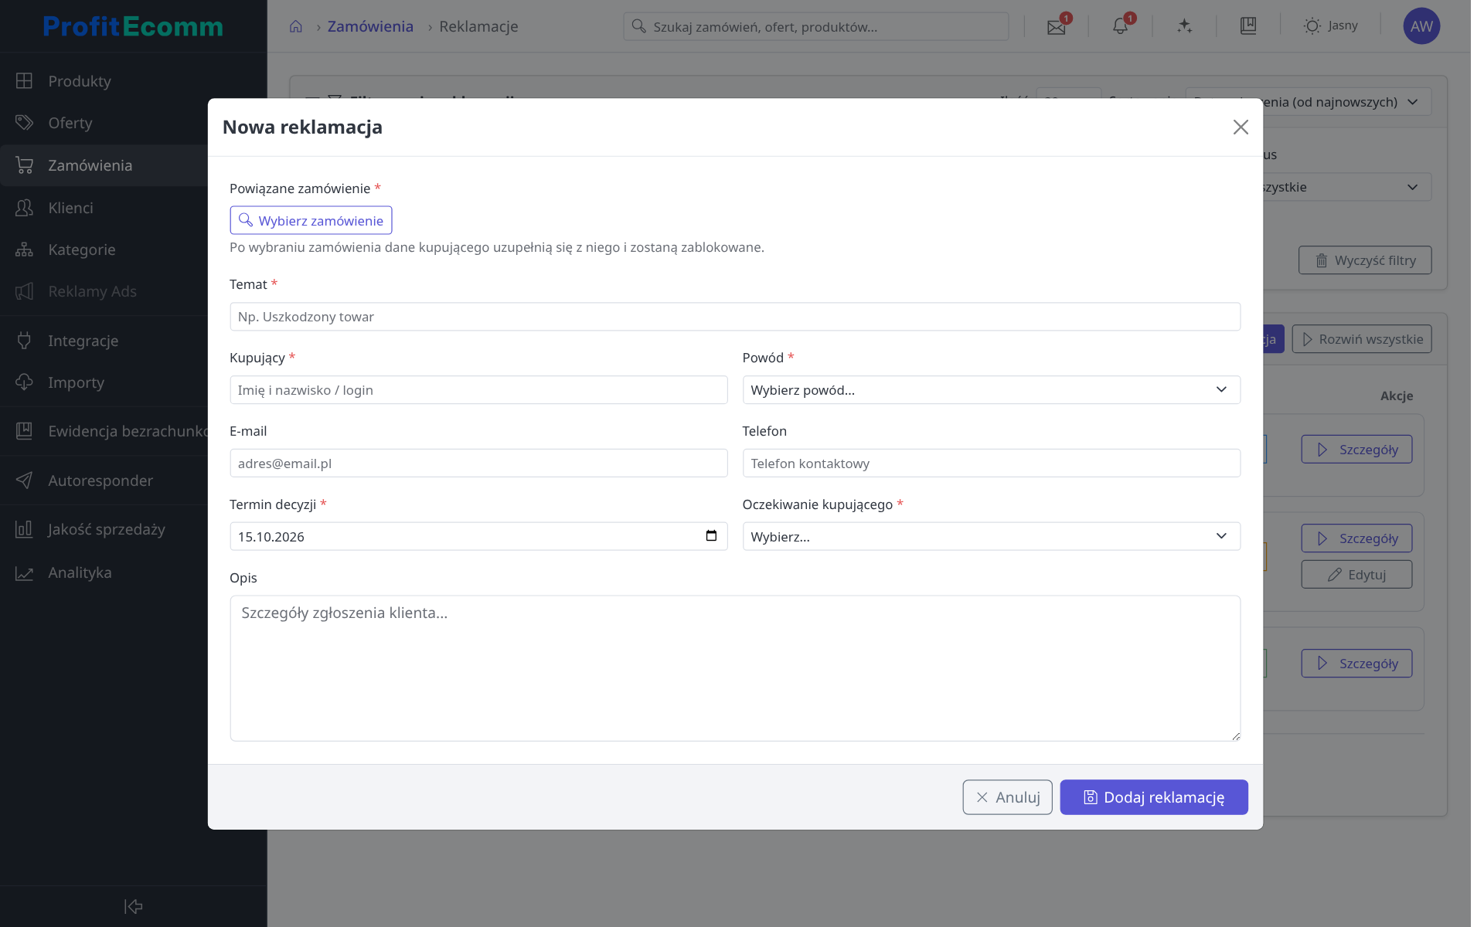The height and width of the screenshot is (927, 1484).
Task: Toggle the Jasny theme switch
Action: pos(1330,26)
